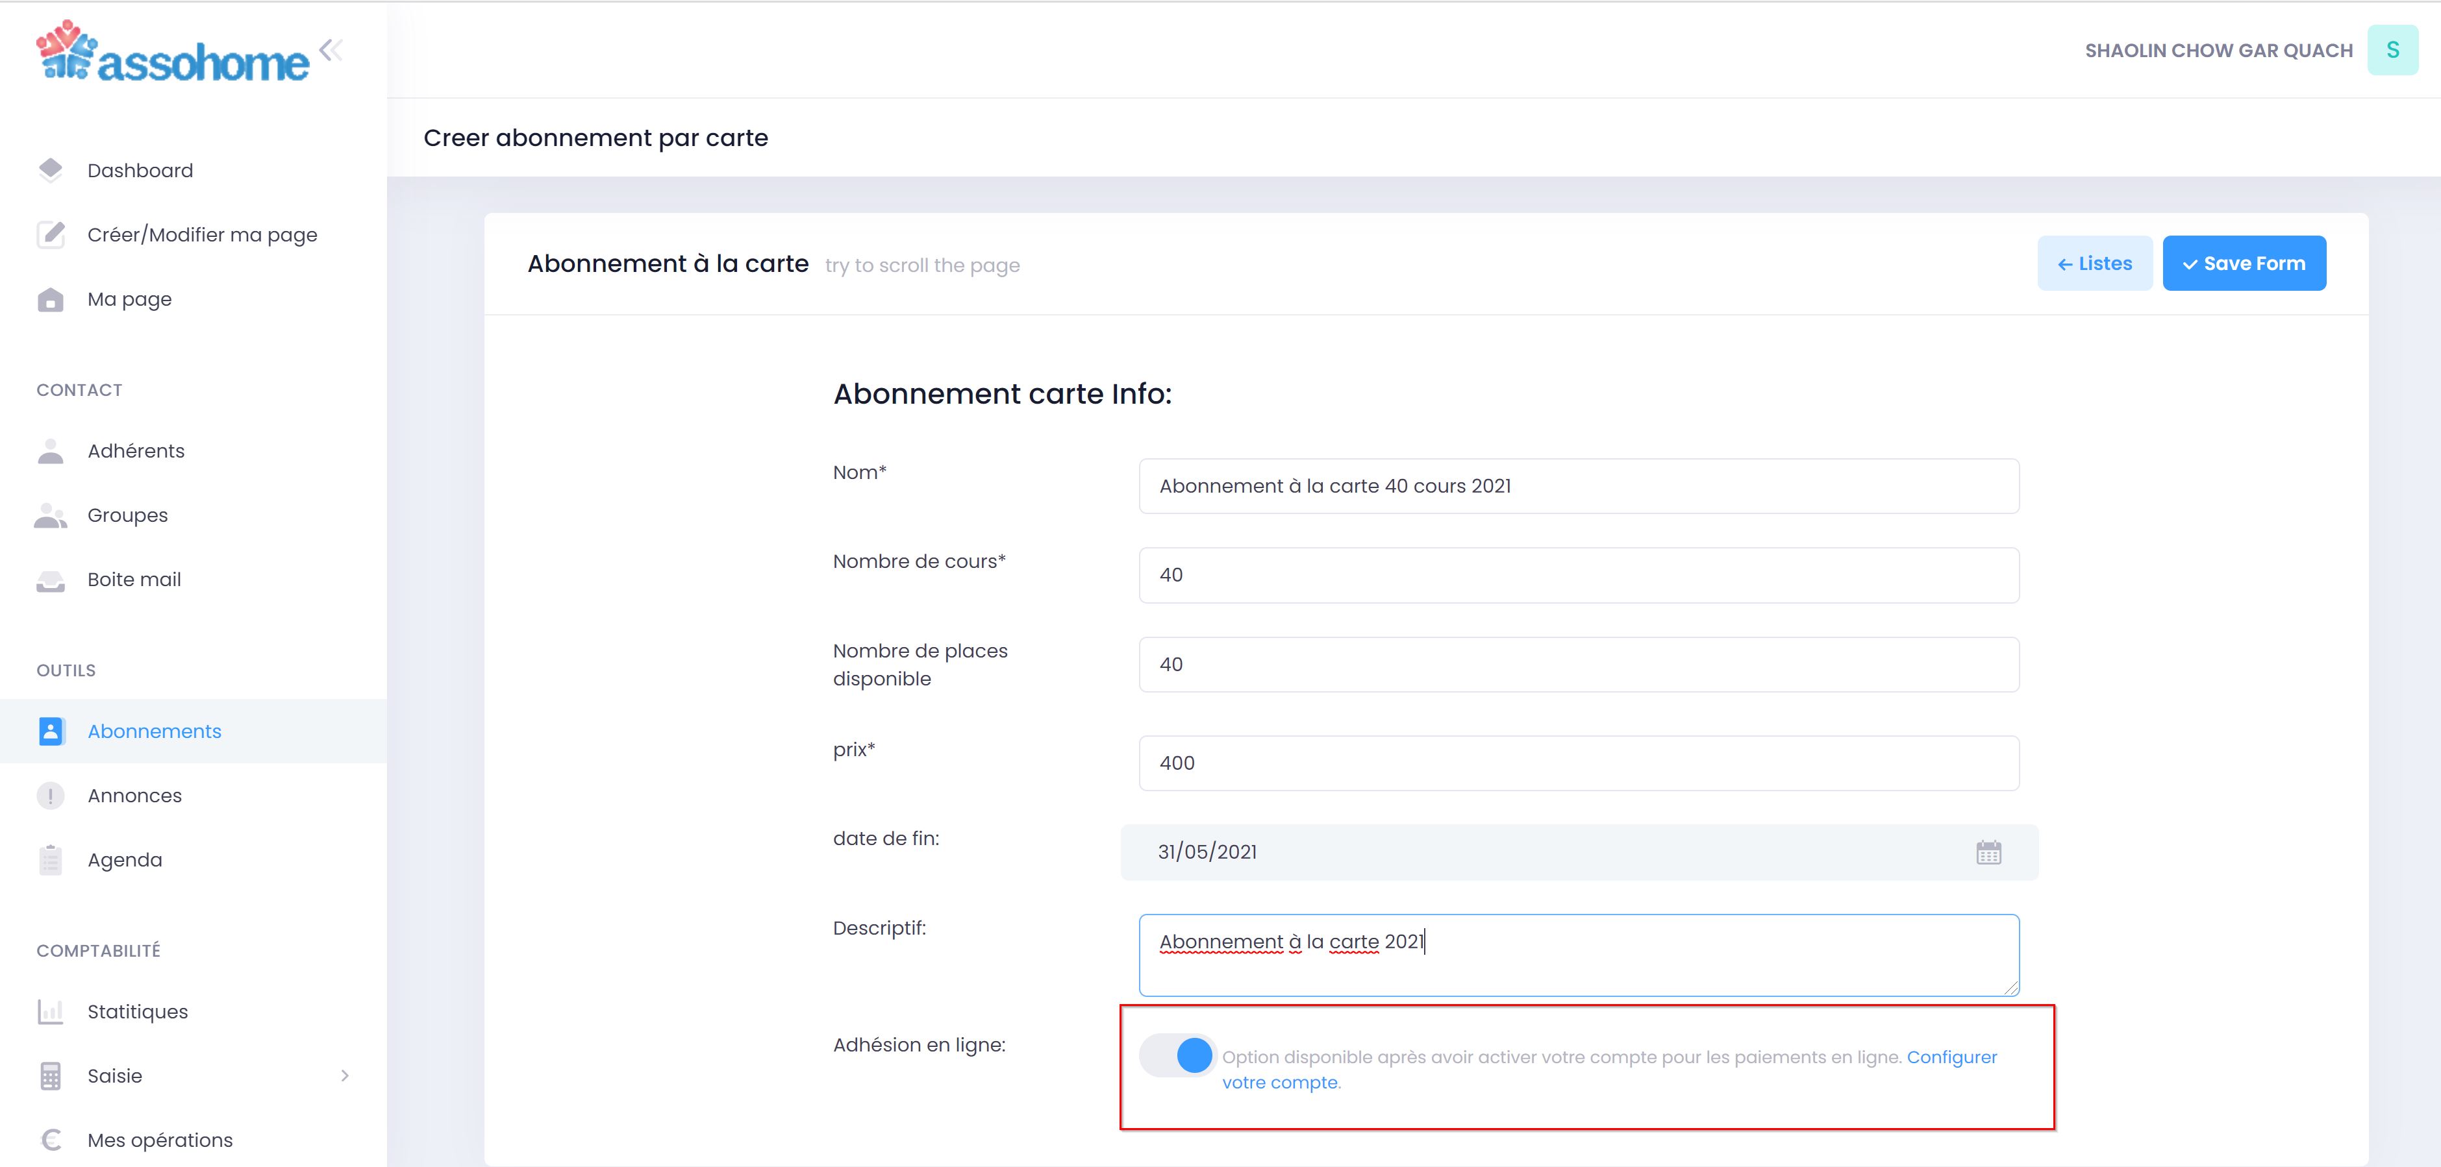Click the Adhérents person icon

pos(50,451)
